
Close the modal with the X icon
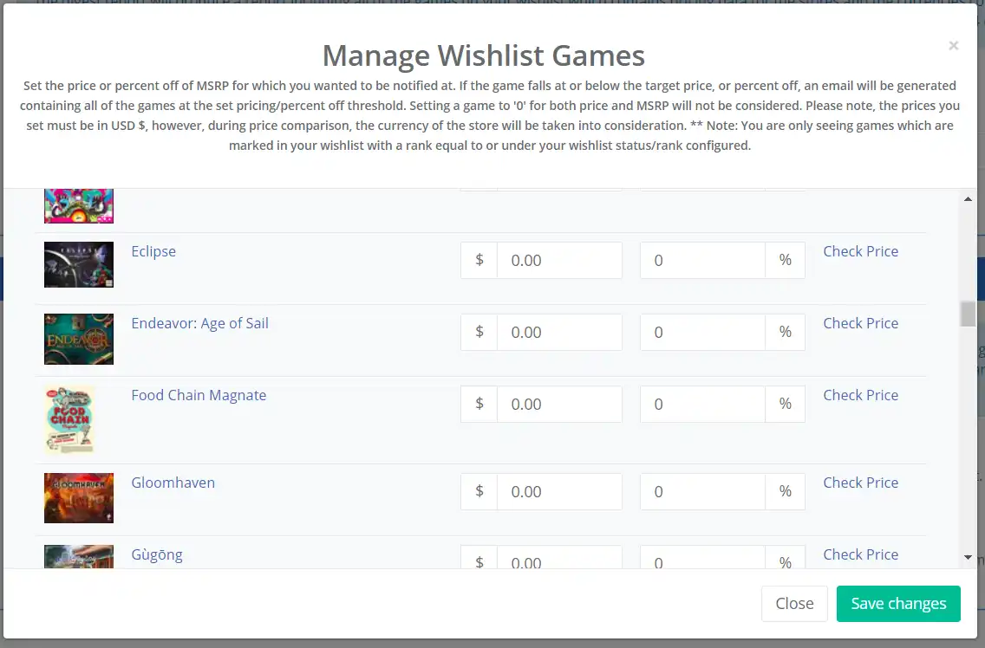[x=954, y=45]
